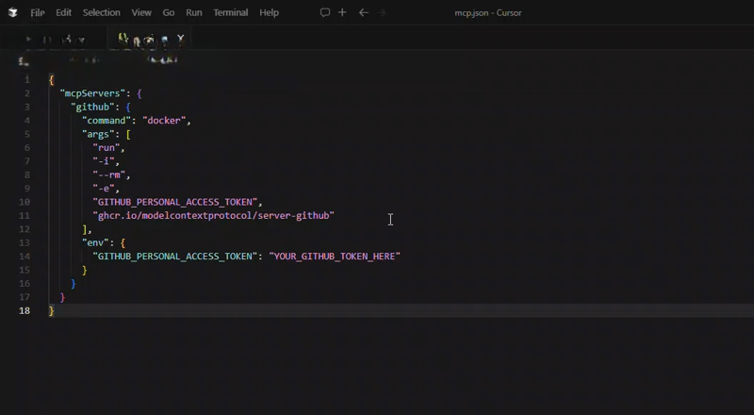Open the Help menu
754x415 pixels.
pyautogui.click(x=269, y=13)
